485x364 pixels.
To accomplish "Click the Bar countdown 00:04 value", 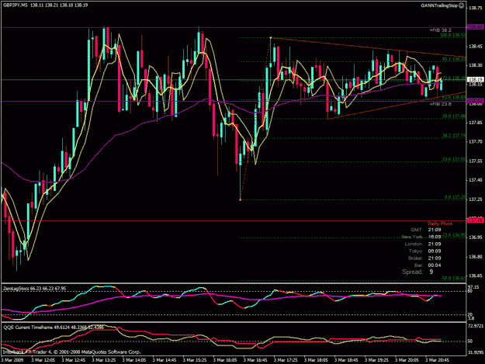I will click(x=435, y=265).
